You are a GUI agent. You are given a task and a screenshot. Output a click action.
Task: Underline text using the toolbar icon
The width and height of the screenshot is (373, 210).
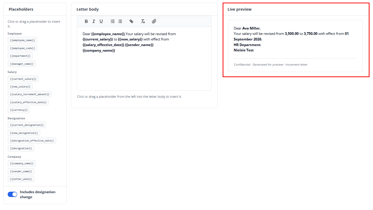[101, 21]
